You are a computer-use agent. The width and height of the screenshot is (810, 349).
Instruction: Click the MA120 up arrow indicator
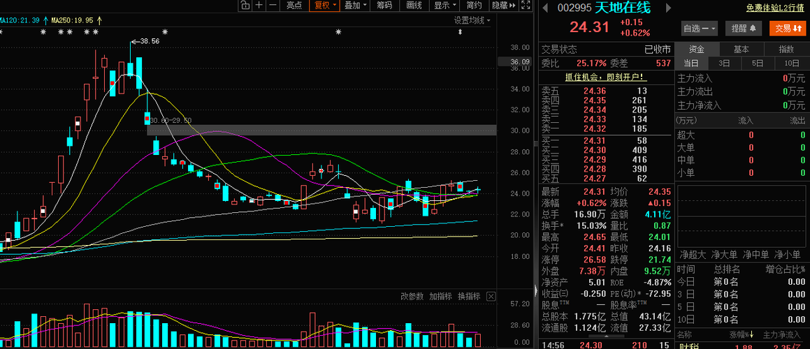pos(45,20)
